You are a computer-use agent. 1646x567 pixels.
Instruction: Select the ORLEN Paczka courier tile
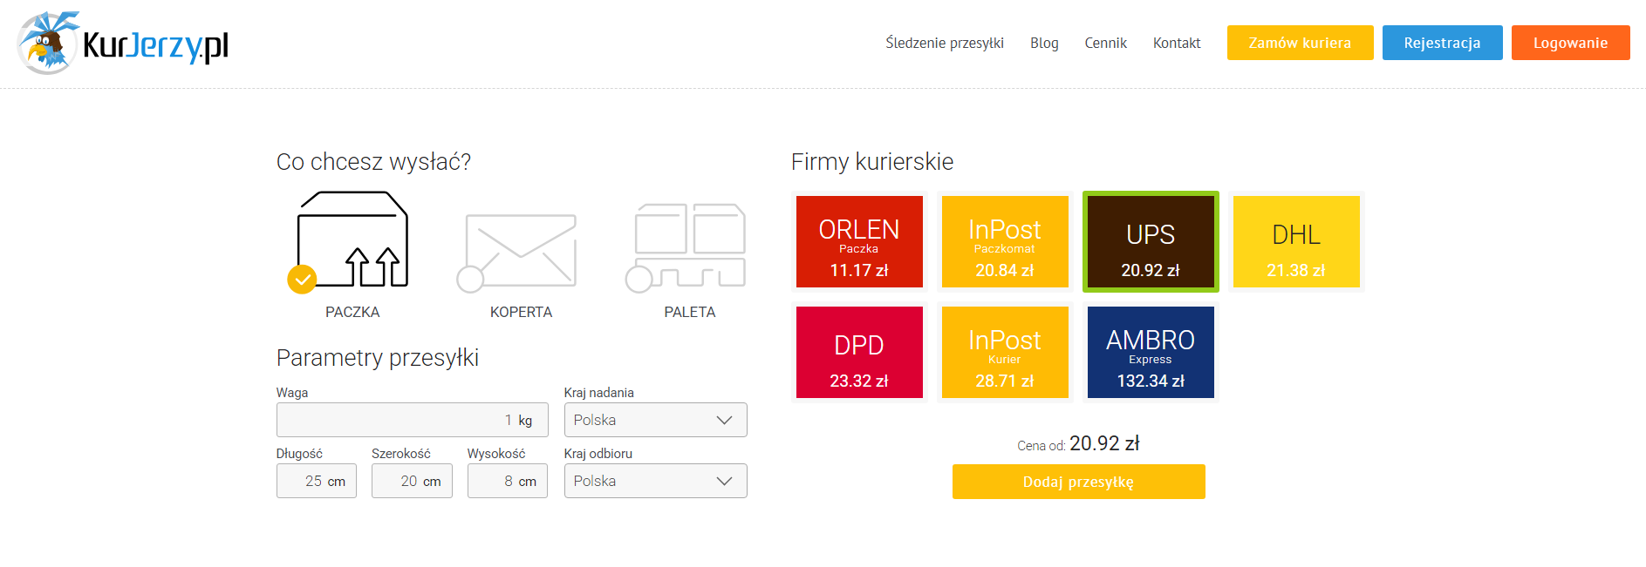[x=858, y=242]
